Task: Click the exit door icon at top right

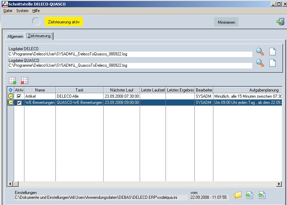Action: [x=280, y=22]
